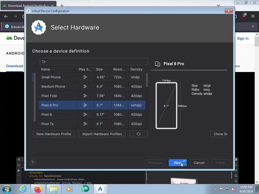
Task: Sort by the Resolution column header
Action: [120, 69]
